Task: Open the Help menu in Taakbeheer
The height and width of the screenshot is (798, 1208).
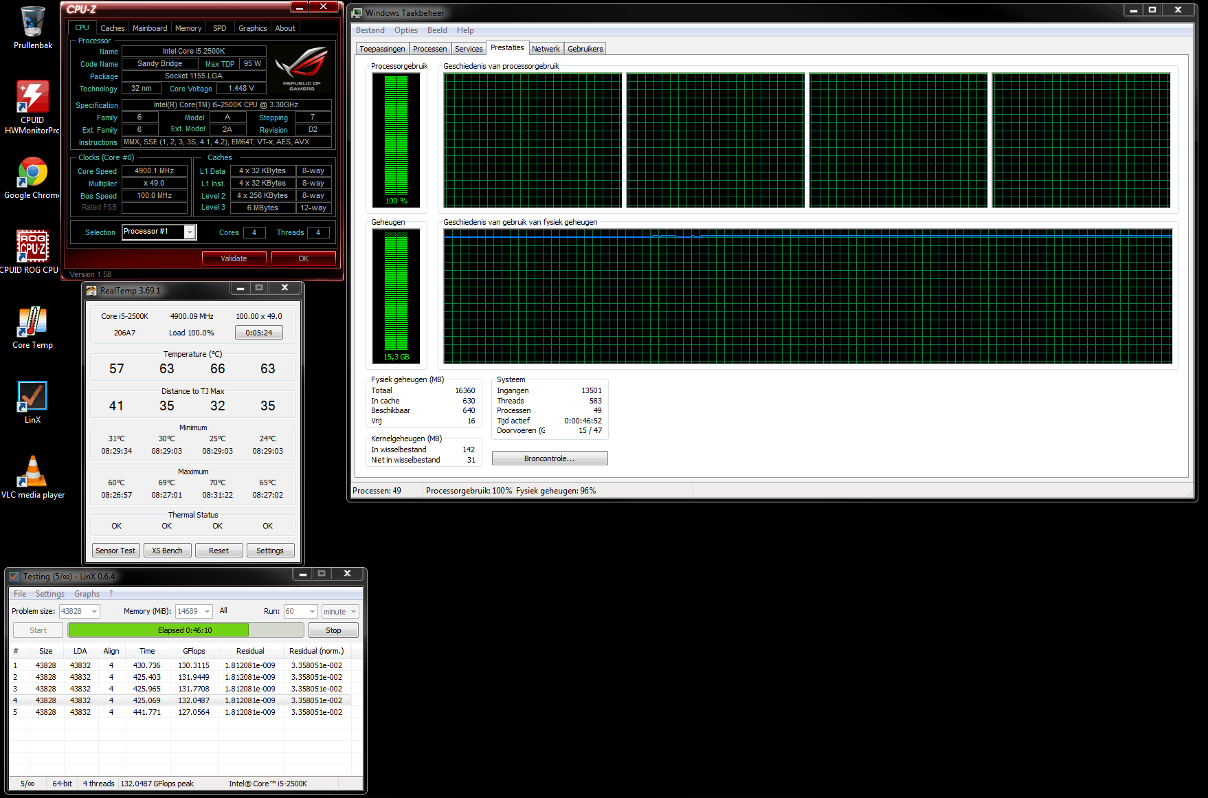Action: point(465,30)
